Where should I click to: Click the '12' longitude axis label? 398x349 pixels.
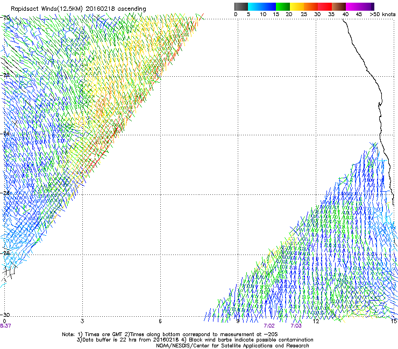point(316,321)
